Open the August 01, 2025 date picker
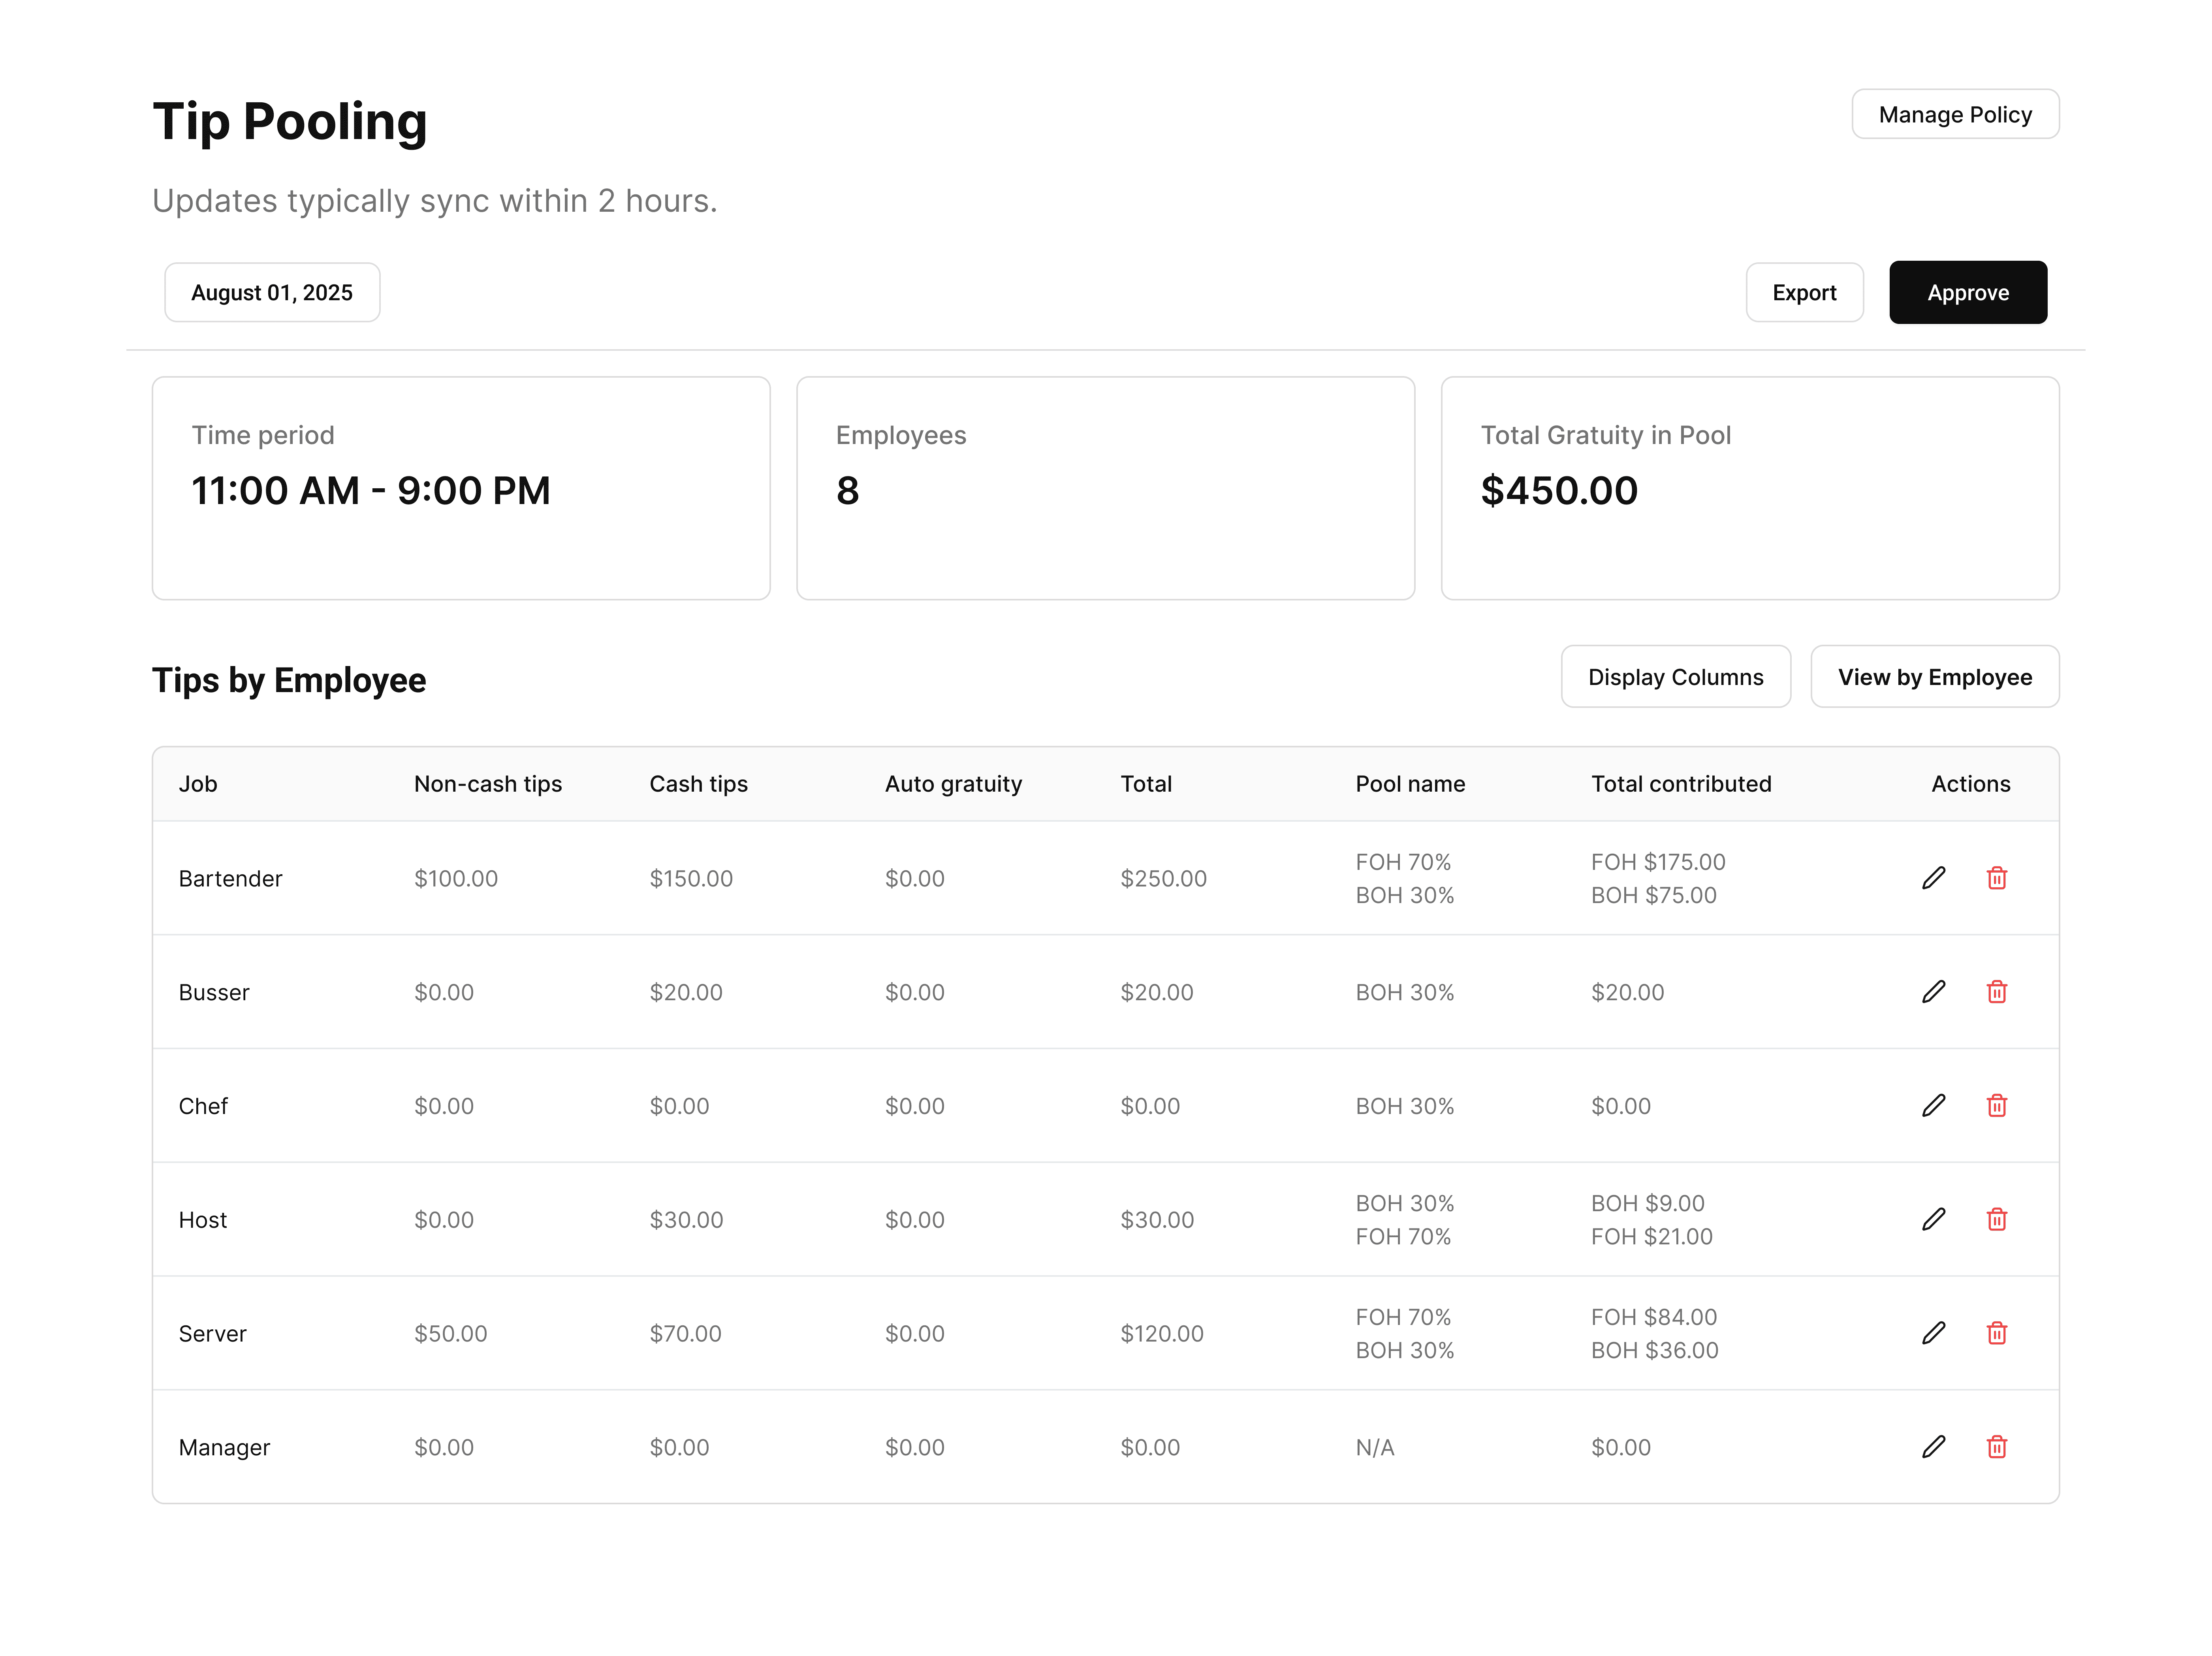Image resolution: width=2212 pixels, height=1656 pixels. [272, 293]
